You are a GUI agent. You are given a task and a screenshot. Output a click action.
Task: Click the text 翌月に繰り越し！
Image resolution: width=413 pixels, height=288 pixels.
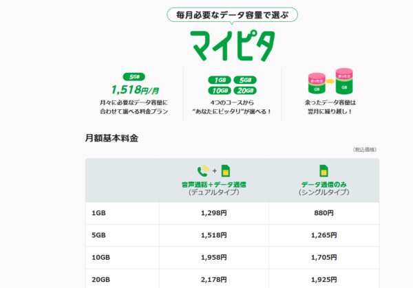[330, 111]
